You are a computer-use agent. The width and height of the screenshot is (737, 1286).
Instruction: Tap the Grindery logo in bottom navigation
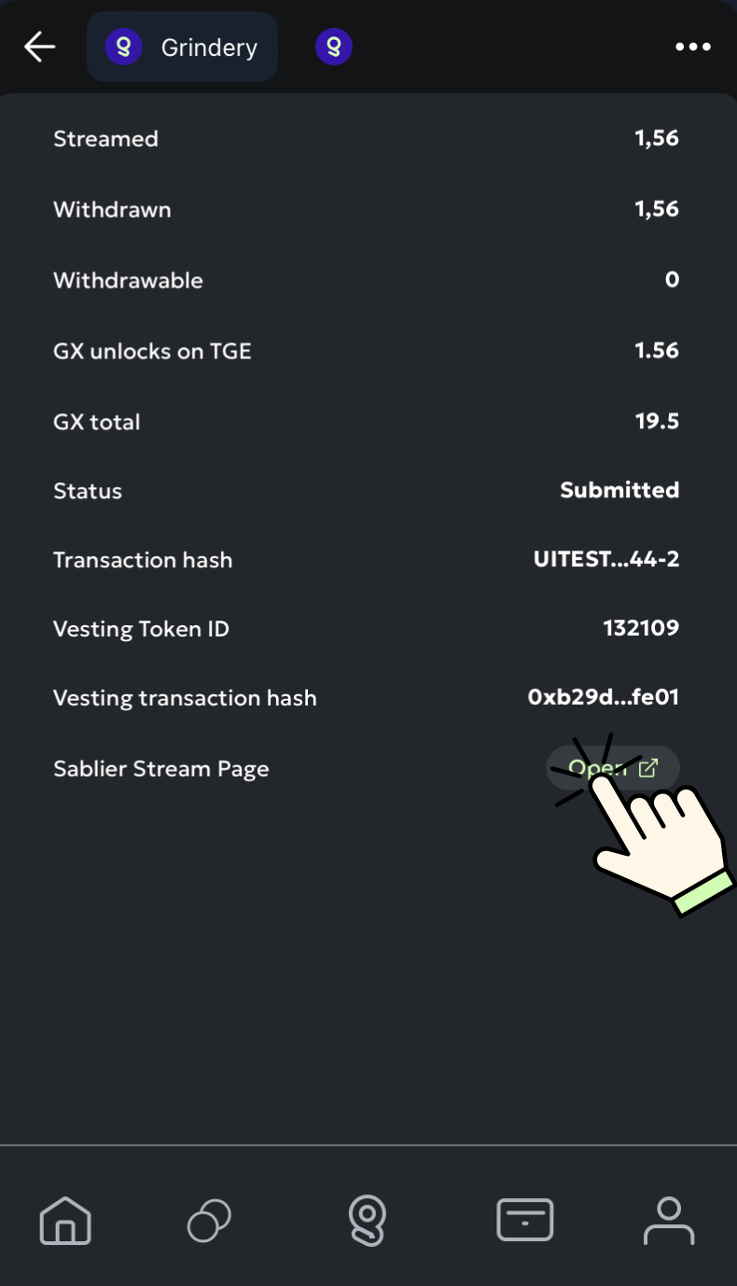[x=368, y=1221]
